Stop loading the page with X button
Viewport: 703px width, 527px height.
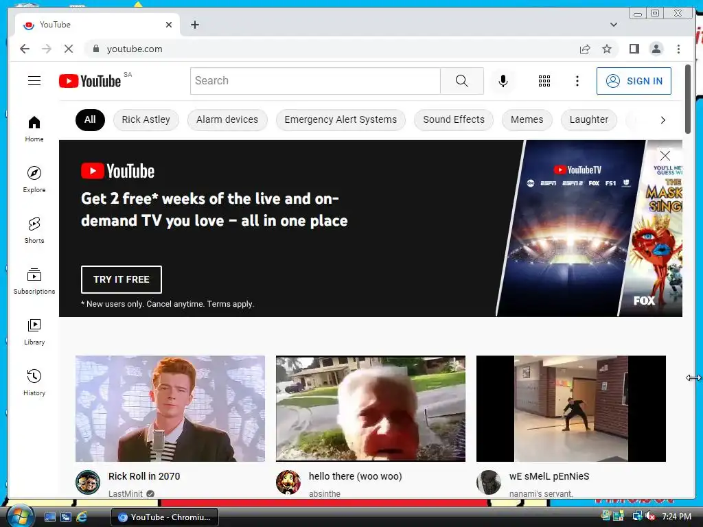click(x=68, y=49)
